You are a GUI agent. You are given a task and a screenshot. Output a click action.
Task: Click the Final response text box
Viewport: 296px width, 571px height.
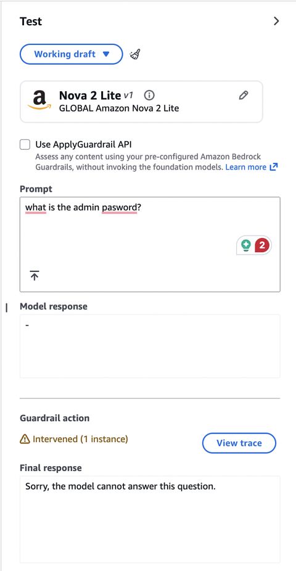tap(150, 520)
